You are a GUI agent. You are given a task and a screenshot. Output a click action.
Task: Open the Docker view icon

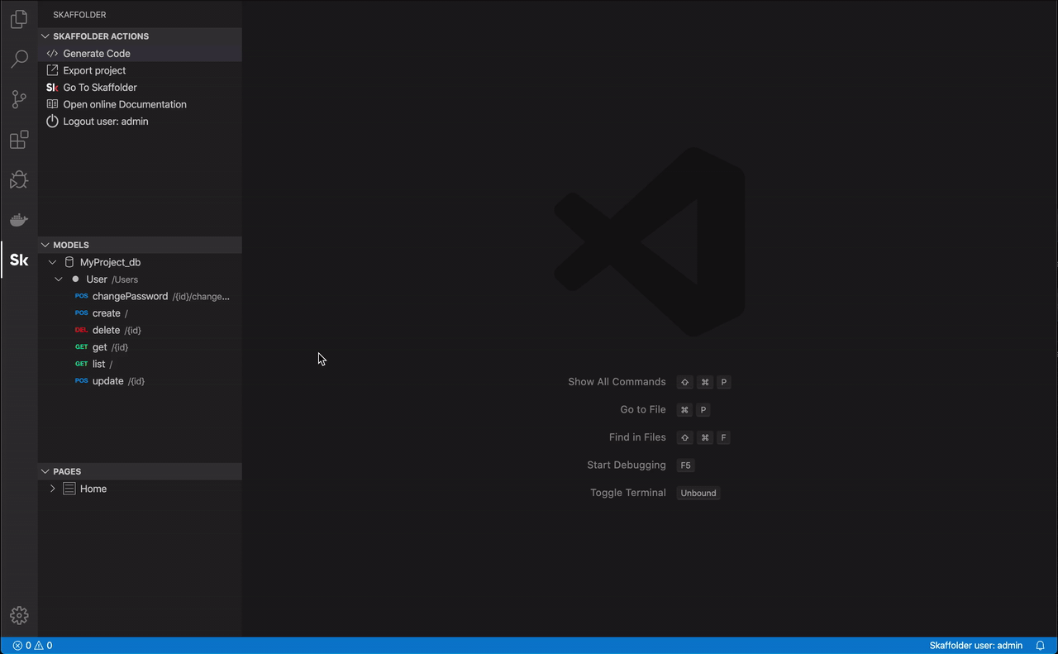[x=19, y=220]
